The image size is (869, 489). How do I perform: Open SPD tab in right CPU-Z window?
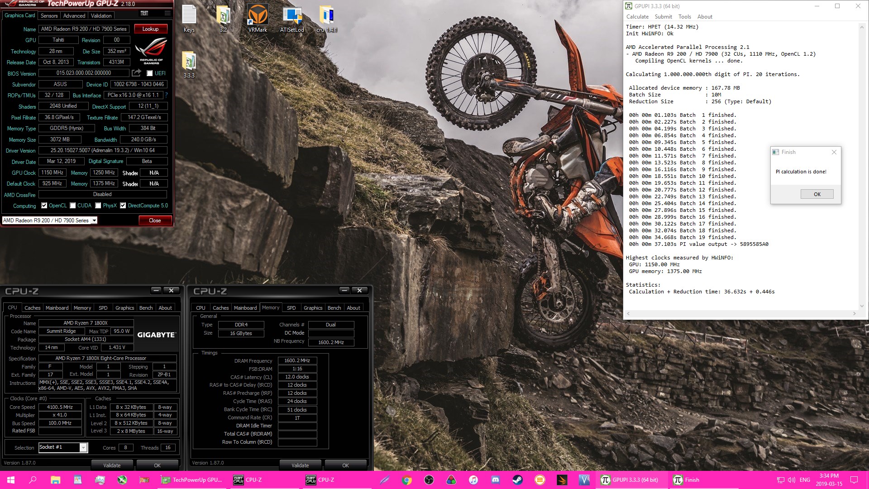[x=291, y=308]
